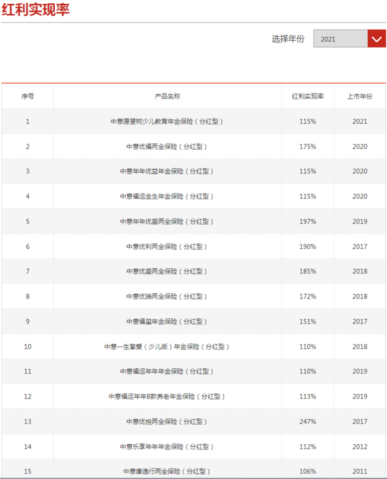The image size is (387, 479).
Task: Select 中意康逸行两全保险 product name
Action: 167,471
